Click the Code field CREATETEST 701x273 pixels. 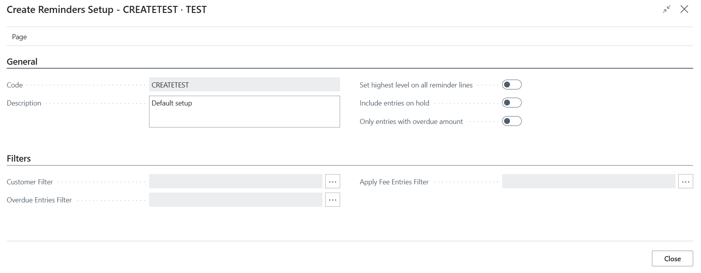(x=244, y=85)
